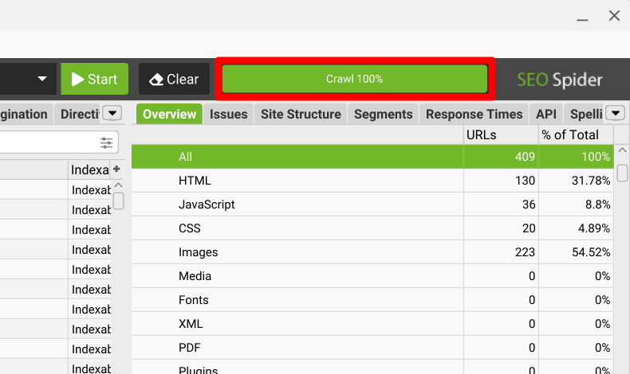This screenshot has width=630, height=374.
Task: Select the Segments tab
Action: 383,114
